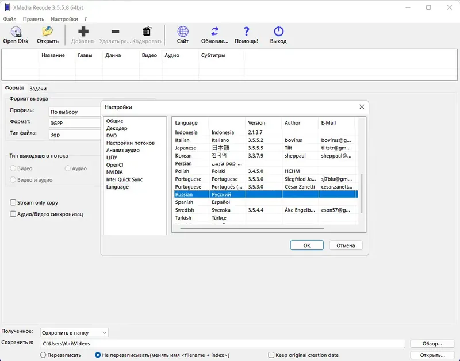Image resolution: width=460 pixels, height=361 pixels.
Task: Select the Видео и аудио radio button
Action: (13, 180)
